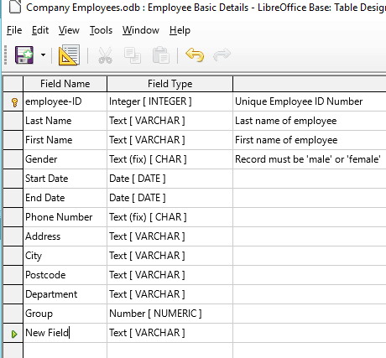Open the File menu
The height and width of the screenshot is (358, 386).
click(14, 30)
